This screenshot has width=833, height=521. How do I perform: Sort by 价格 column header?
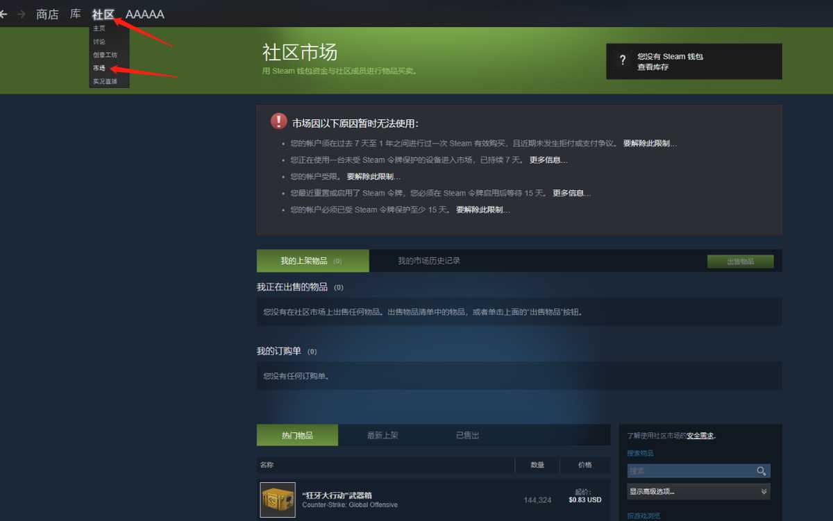coord(584,465)
